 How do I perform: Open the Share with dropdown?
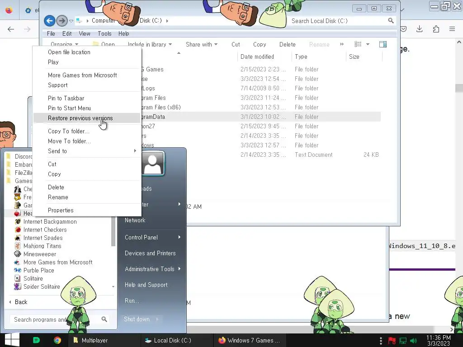point(202,44)
